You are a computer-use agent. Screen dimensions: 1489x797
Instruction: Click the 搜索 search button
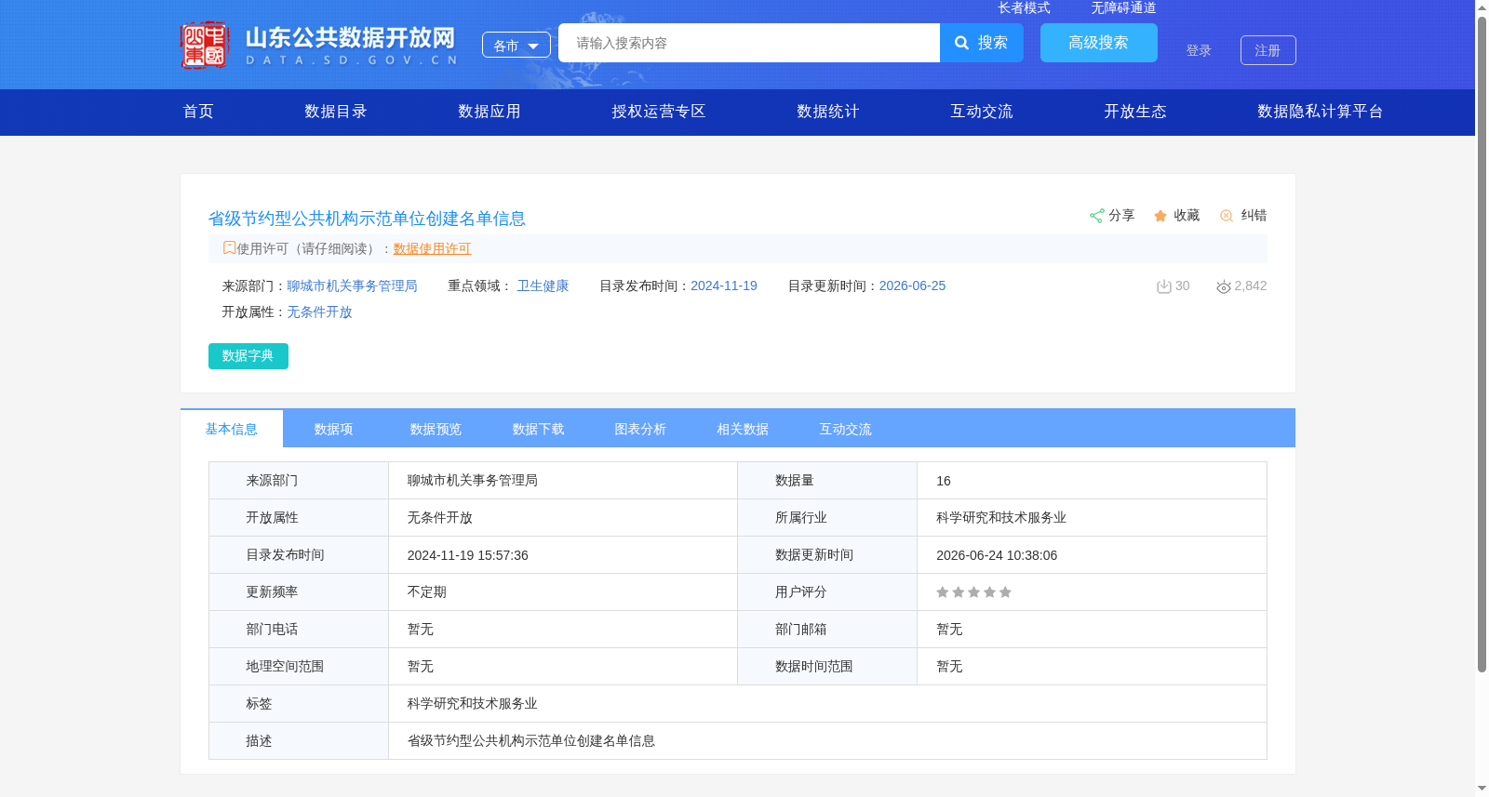[982, 43]
